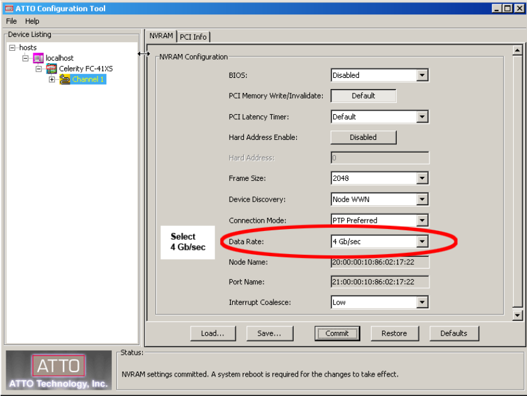Open the Frame Size dropdown
The image size is (527, 396).
pos(422,178)
